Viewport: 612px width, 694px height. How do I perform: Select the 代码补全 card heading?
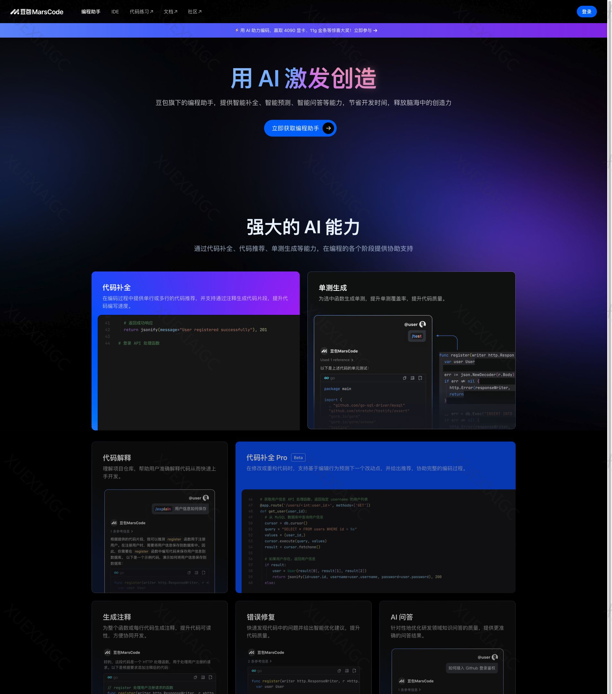tap(116, 288)
